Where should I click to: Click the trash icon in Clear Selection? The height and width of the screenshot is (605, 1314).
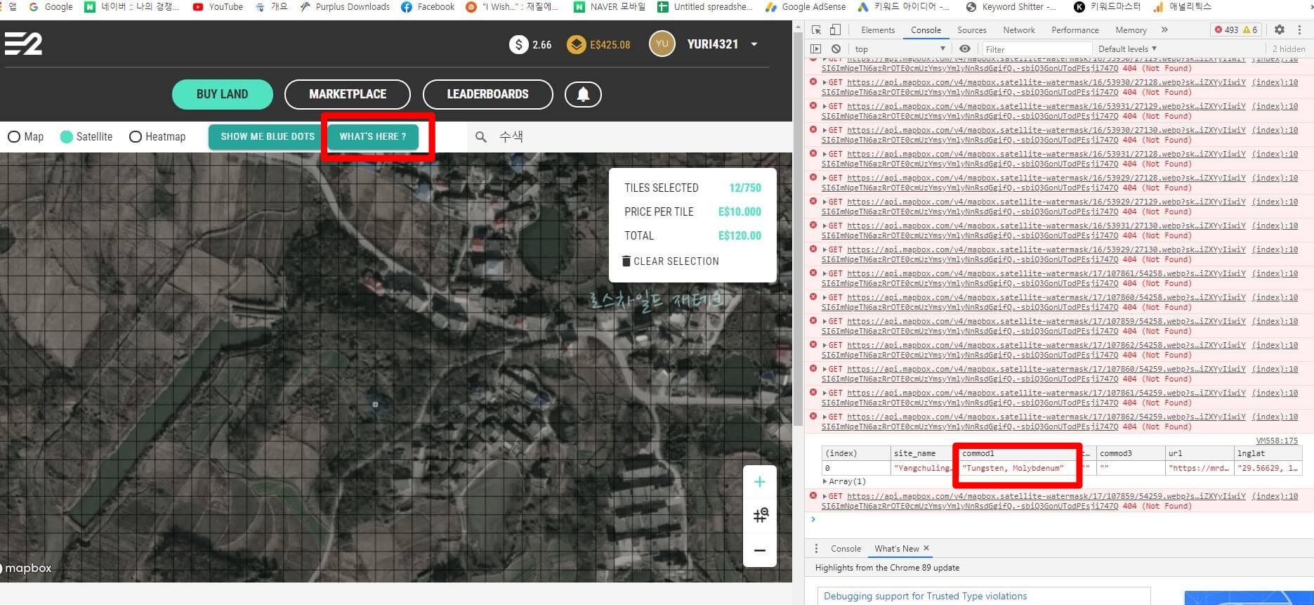(626, 261)
